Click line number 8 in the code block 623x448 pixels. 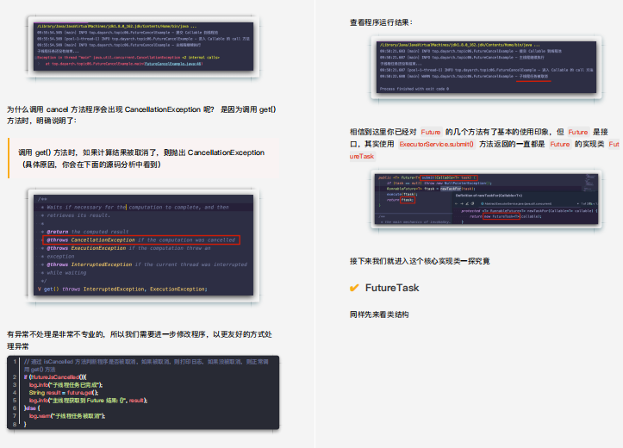coord(15,424)
